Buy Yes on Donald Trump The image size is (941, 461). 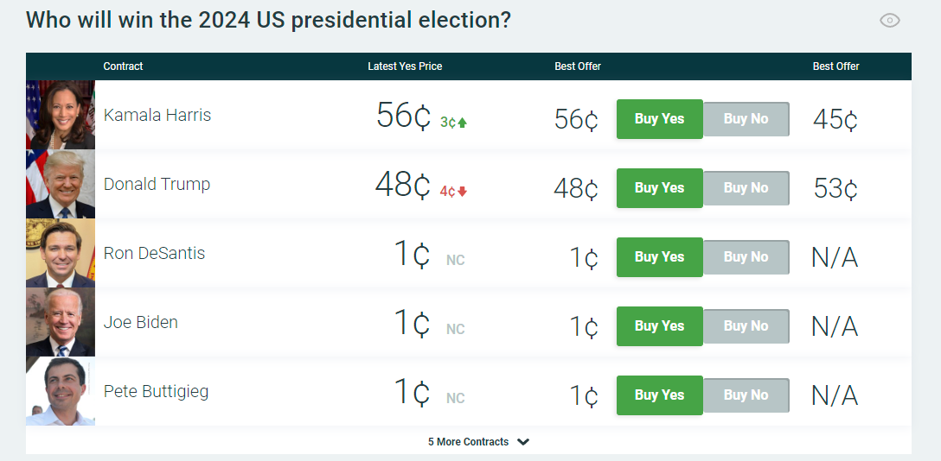pos(659,188)
